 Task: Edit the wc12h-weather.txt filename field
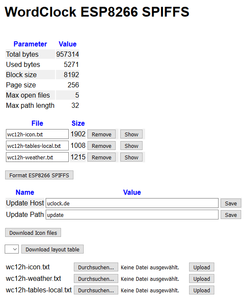tap(37, 157)
